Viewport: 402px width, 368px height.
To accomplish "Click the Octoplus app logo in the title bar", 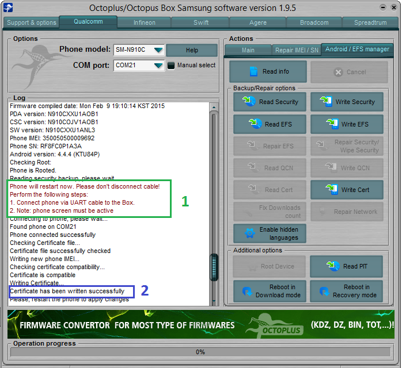I will click(7, 7).
